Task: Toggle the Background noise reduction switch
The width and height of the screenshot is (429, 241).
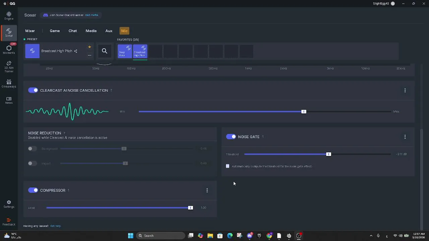Action: click(x=32, y=149)
